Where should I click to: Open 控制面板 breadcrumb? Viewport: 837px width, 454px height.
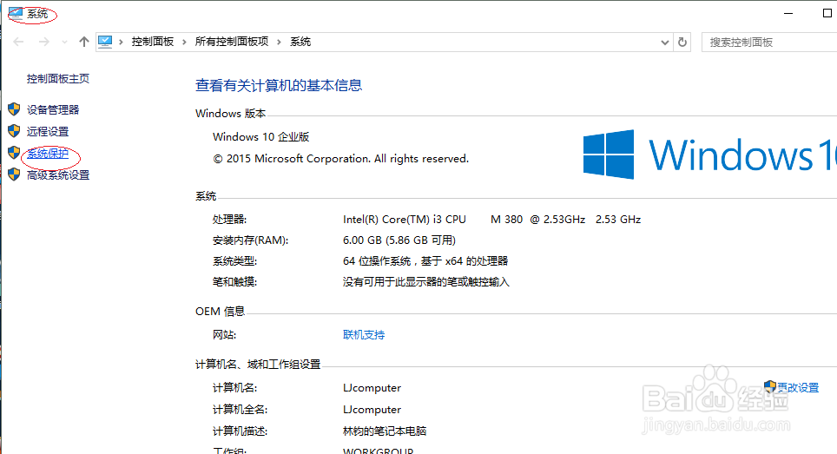coord(153,42)
